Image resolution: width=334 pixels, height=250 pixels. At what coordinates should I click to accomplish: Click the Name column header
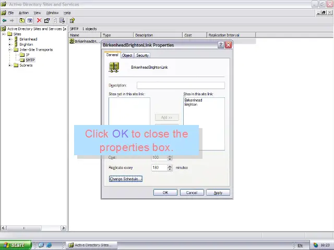85,35
